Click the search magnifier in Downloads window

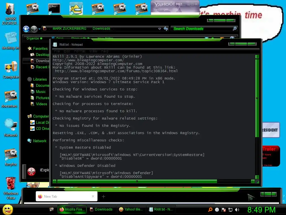tap(235, 29)
